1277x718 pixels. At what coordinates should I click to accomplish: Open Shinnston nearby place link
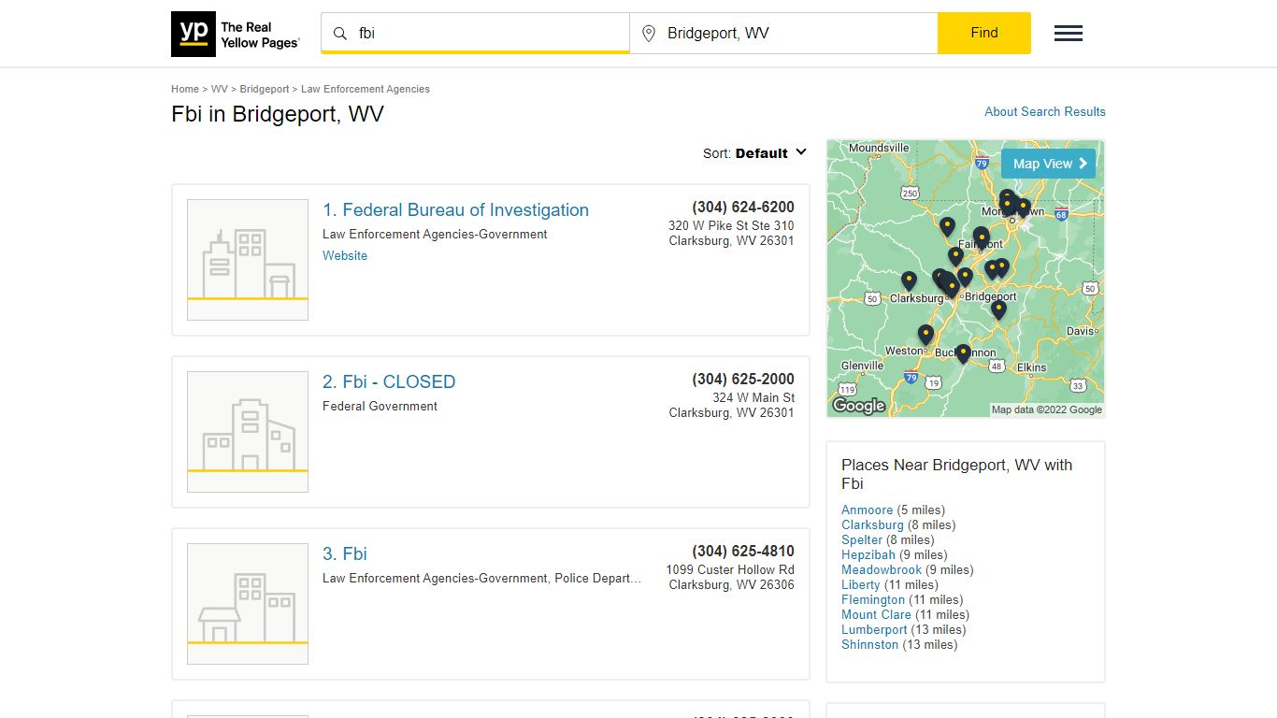(870, 644)
